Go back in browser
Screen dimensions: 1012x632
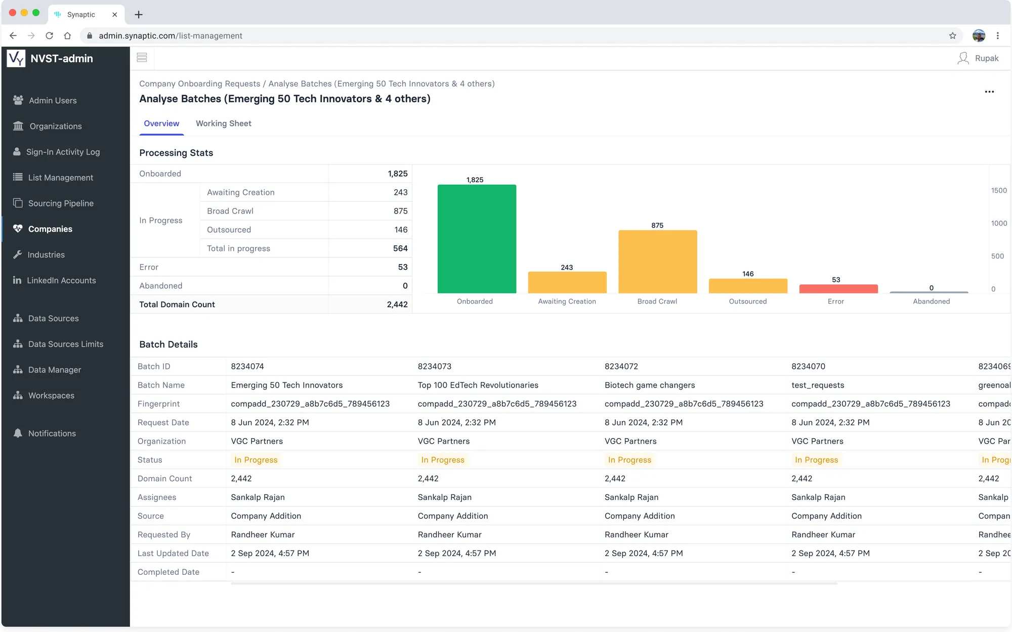click(13, 35)
